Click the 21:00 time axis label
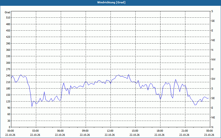Viewport: 221px width, 138px height. (x=185, y=131)
